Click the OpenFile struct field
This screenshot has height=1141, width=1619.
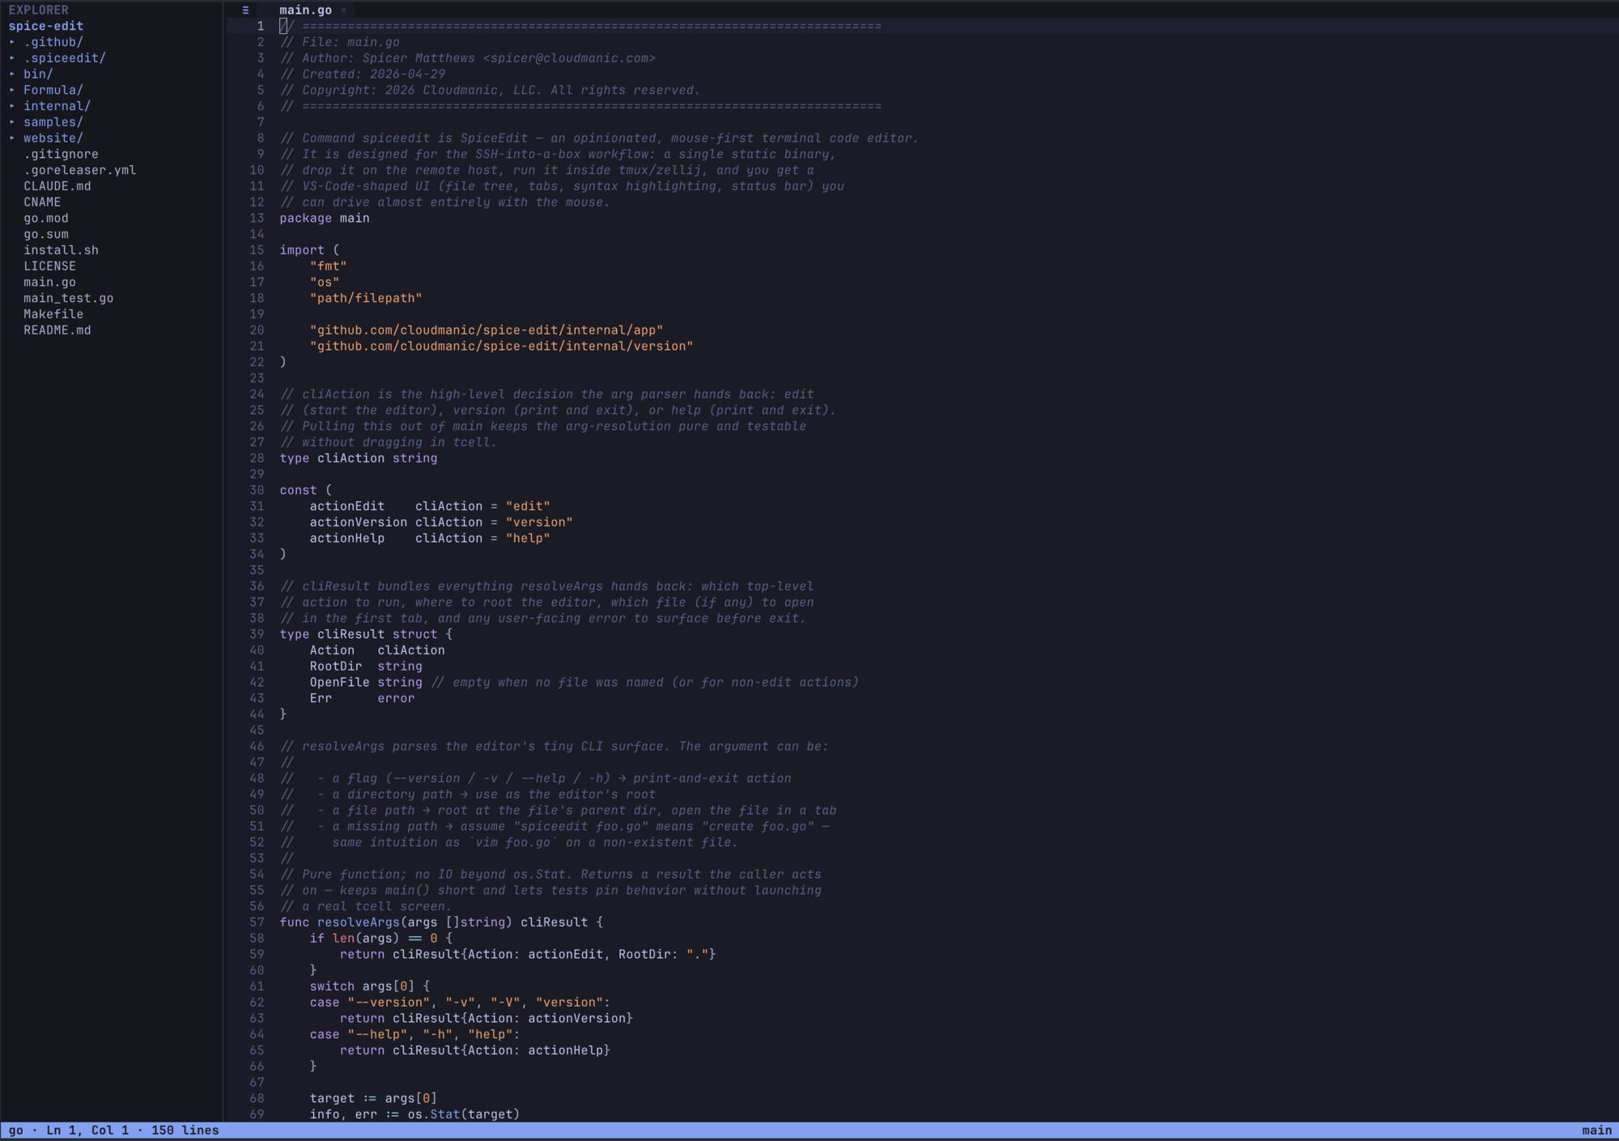[x=339, y=683]
